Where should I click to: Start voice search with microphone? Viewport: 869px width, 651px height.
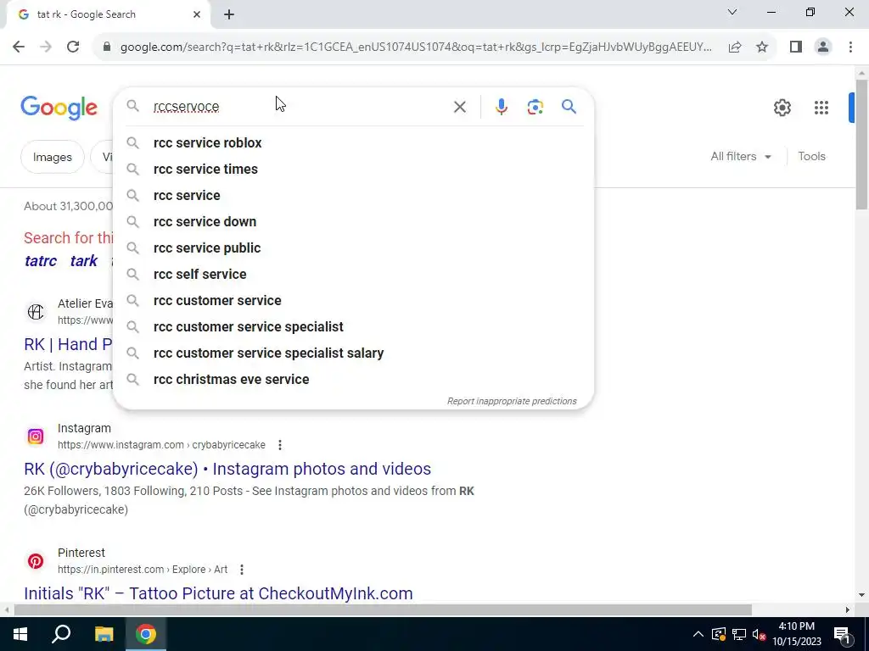coord(501,107)
